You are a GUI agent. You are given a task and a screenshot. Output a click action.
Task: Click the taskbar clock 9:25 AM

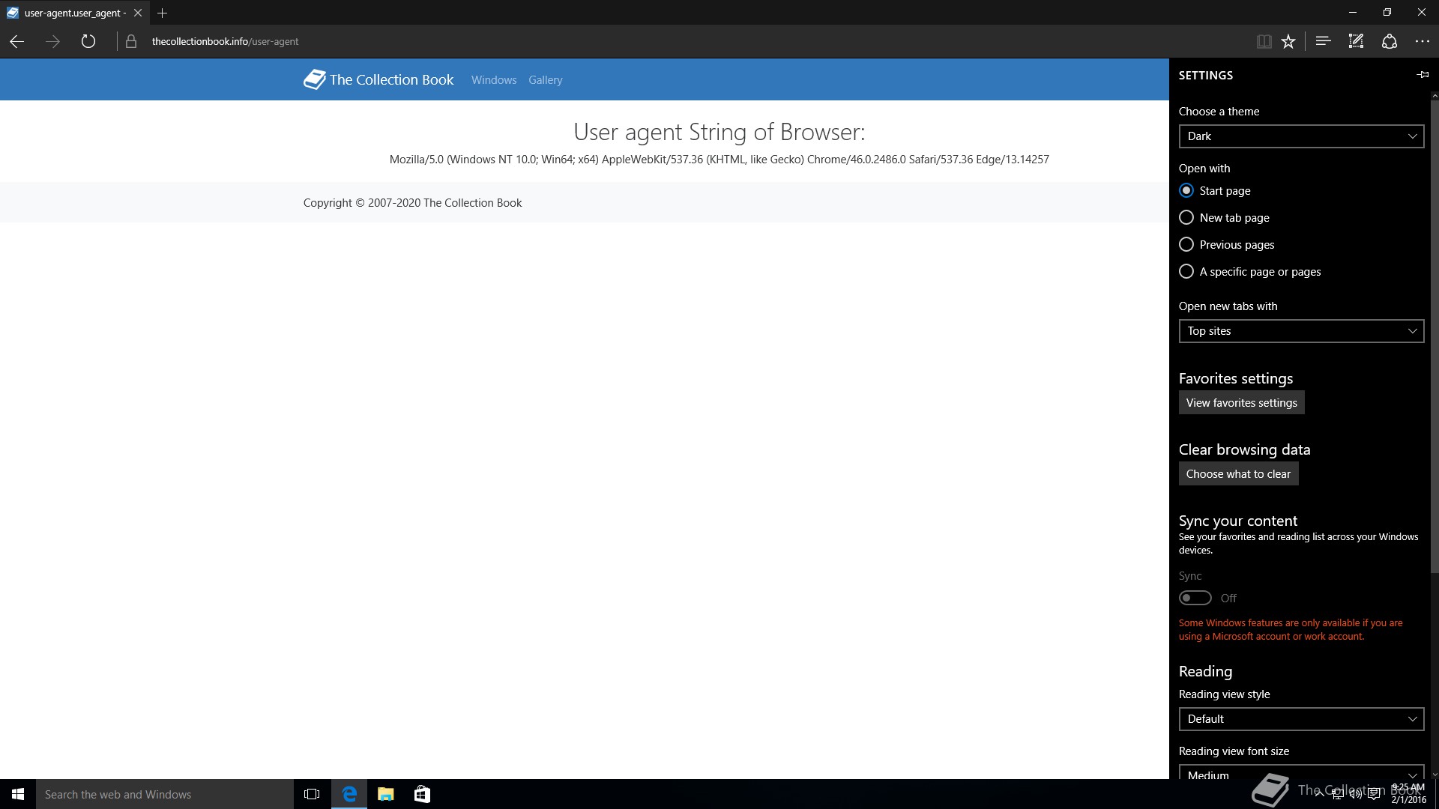tap(1408, 787)
